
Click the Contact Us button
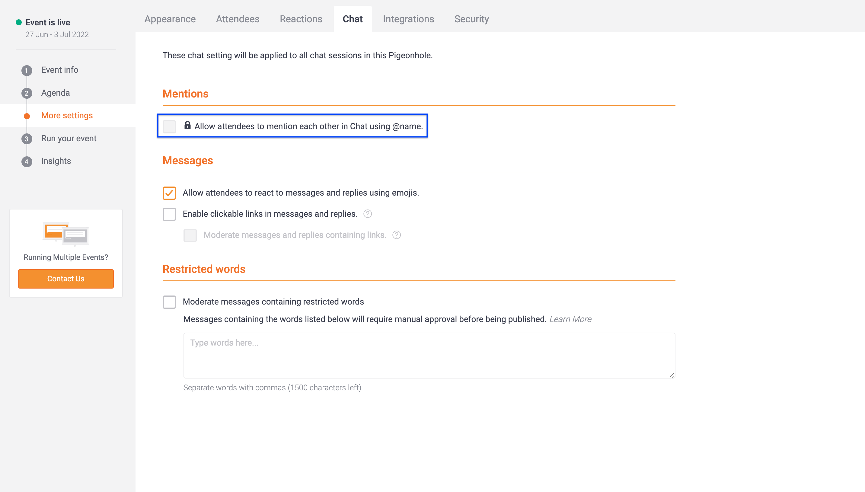[66, 279]
